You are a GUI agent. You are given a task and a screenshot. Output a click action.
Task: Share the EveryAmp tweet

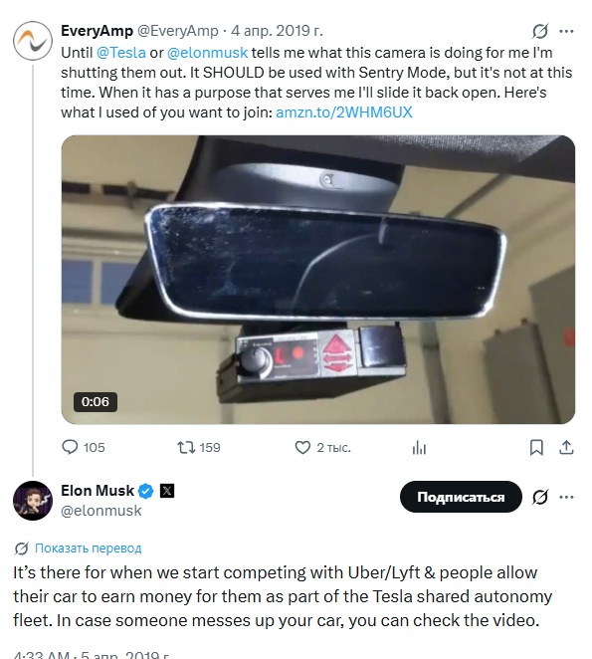(x=566, y=447)
